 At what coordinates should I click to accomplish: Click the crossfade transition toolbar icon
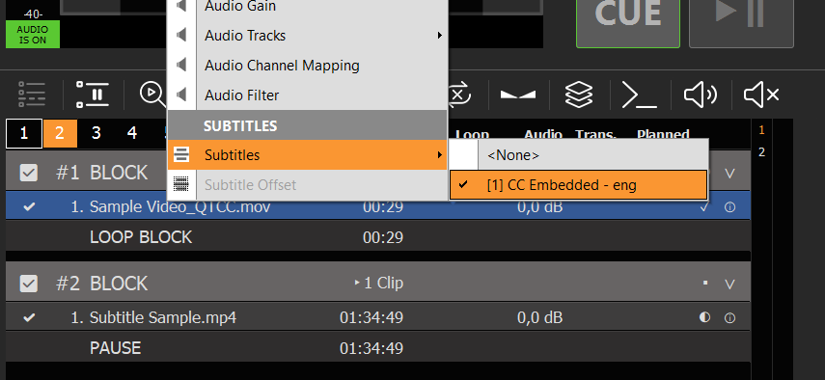point(518,95)
